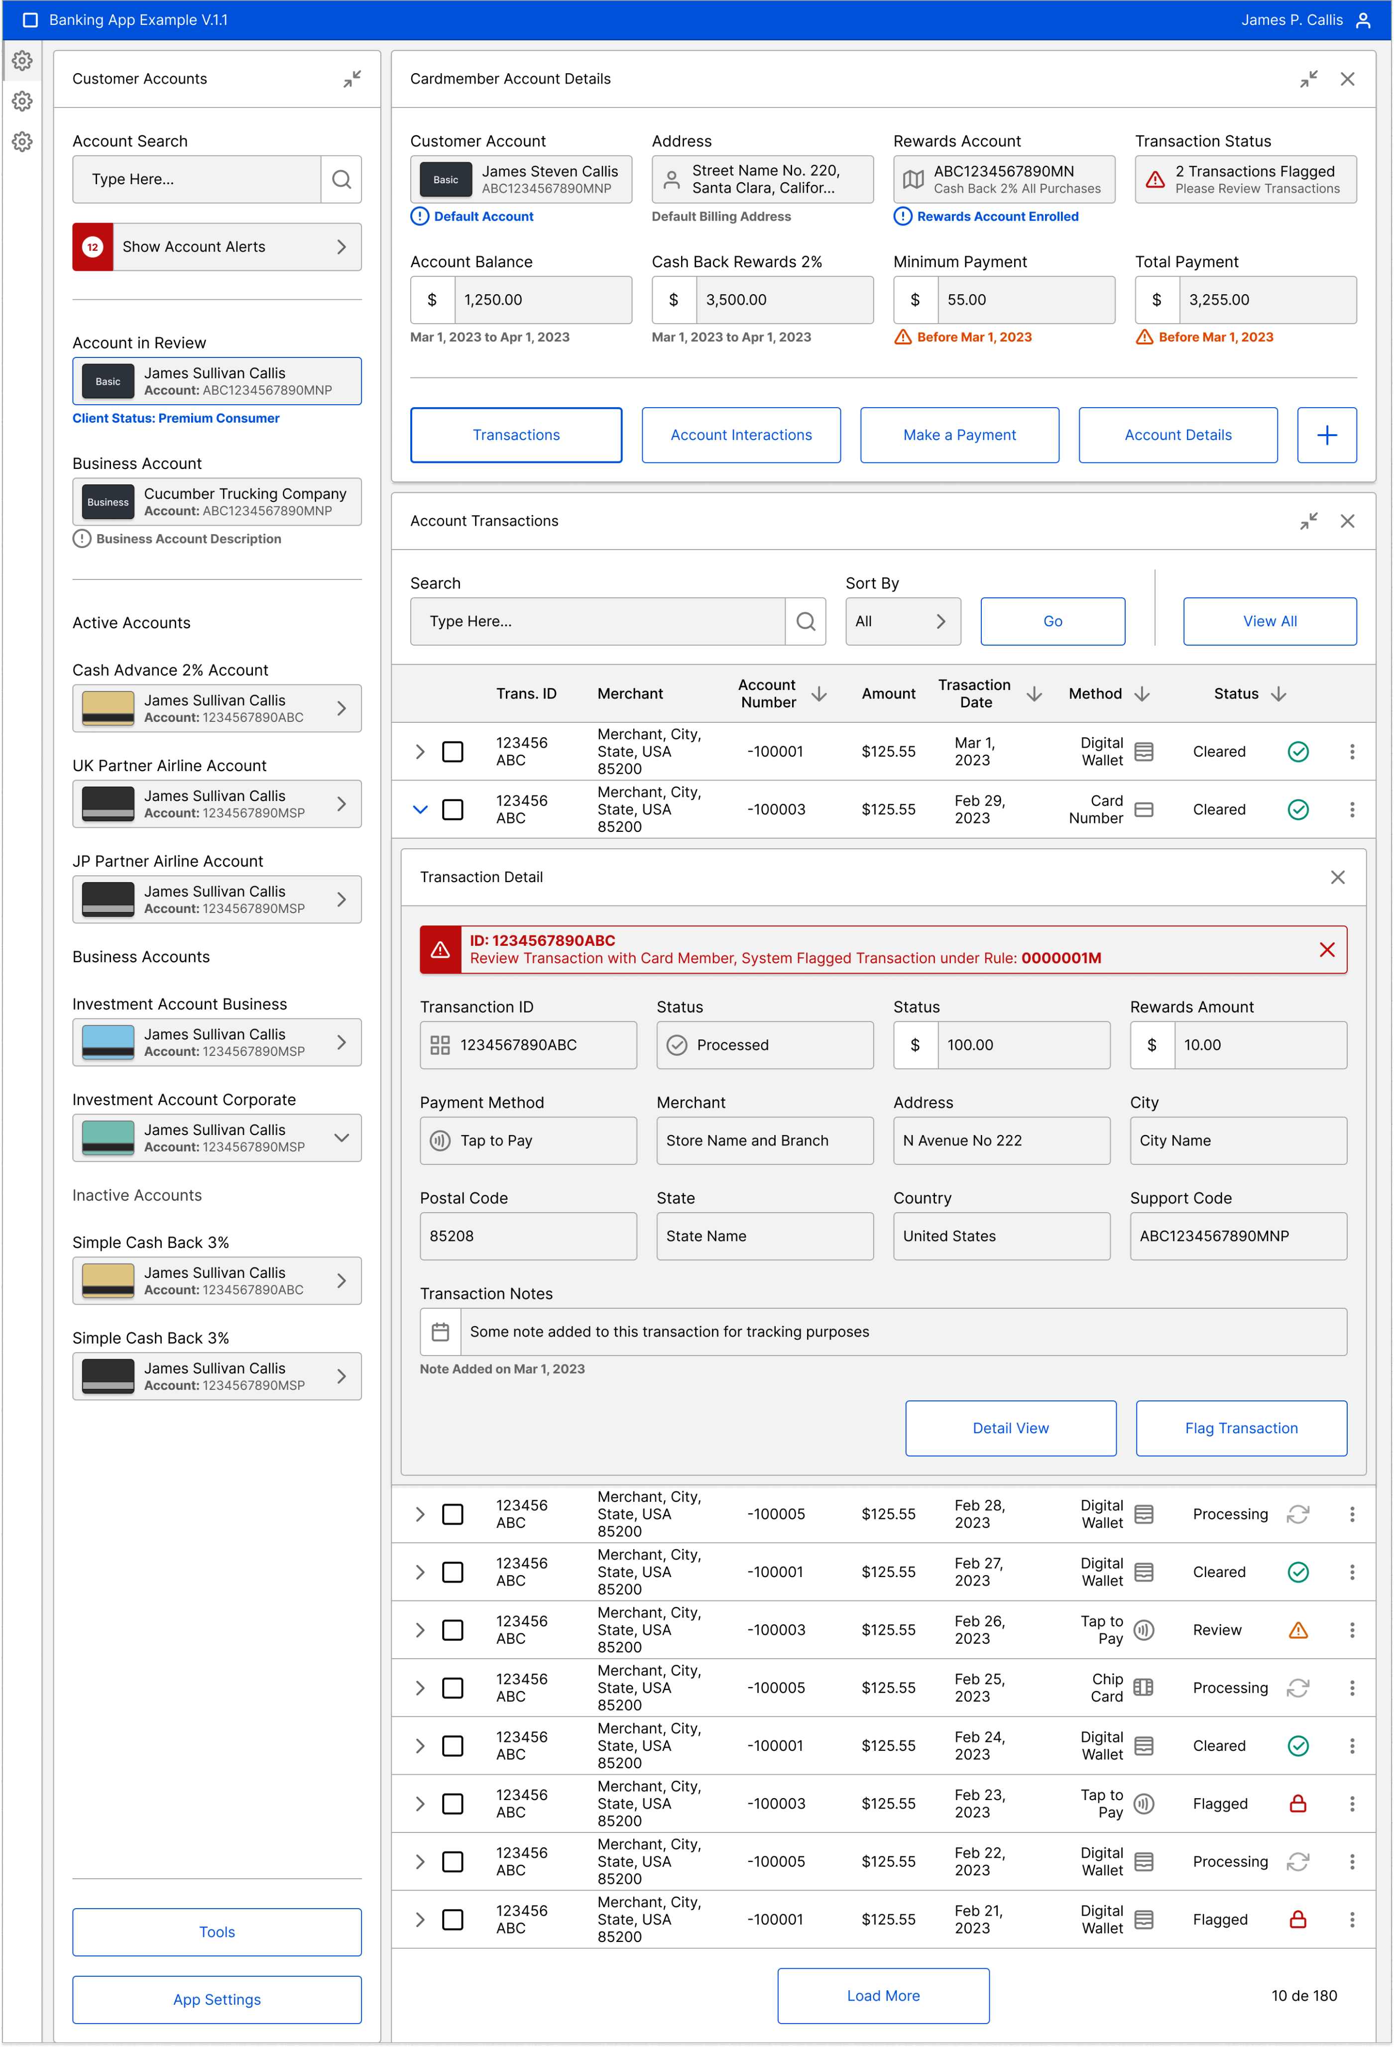Click the Flag Transaction button
The height and width of the screenshot is (2047, 1394).
click(1241, 1429)
